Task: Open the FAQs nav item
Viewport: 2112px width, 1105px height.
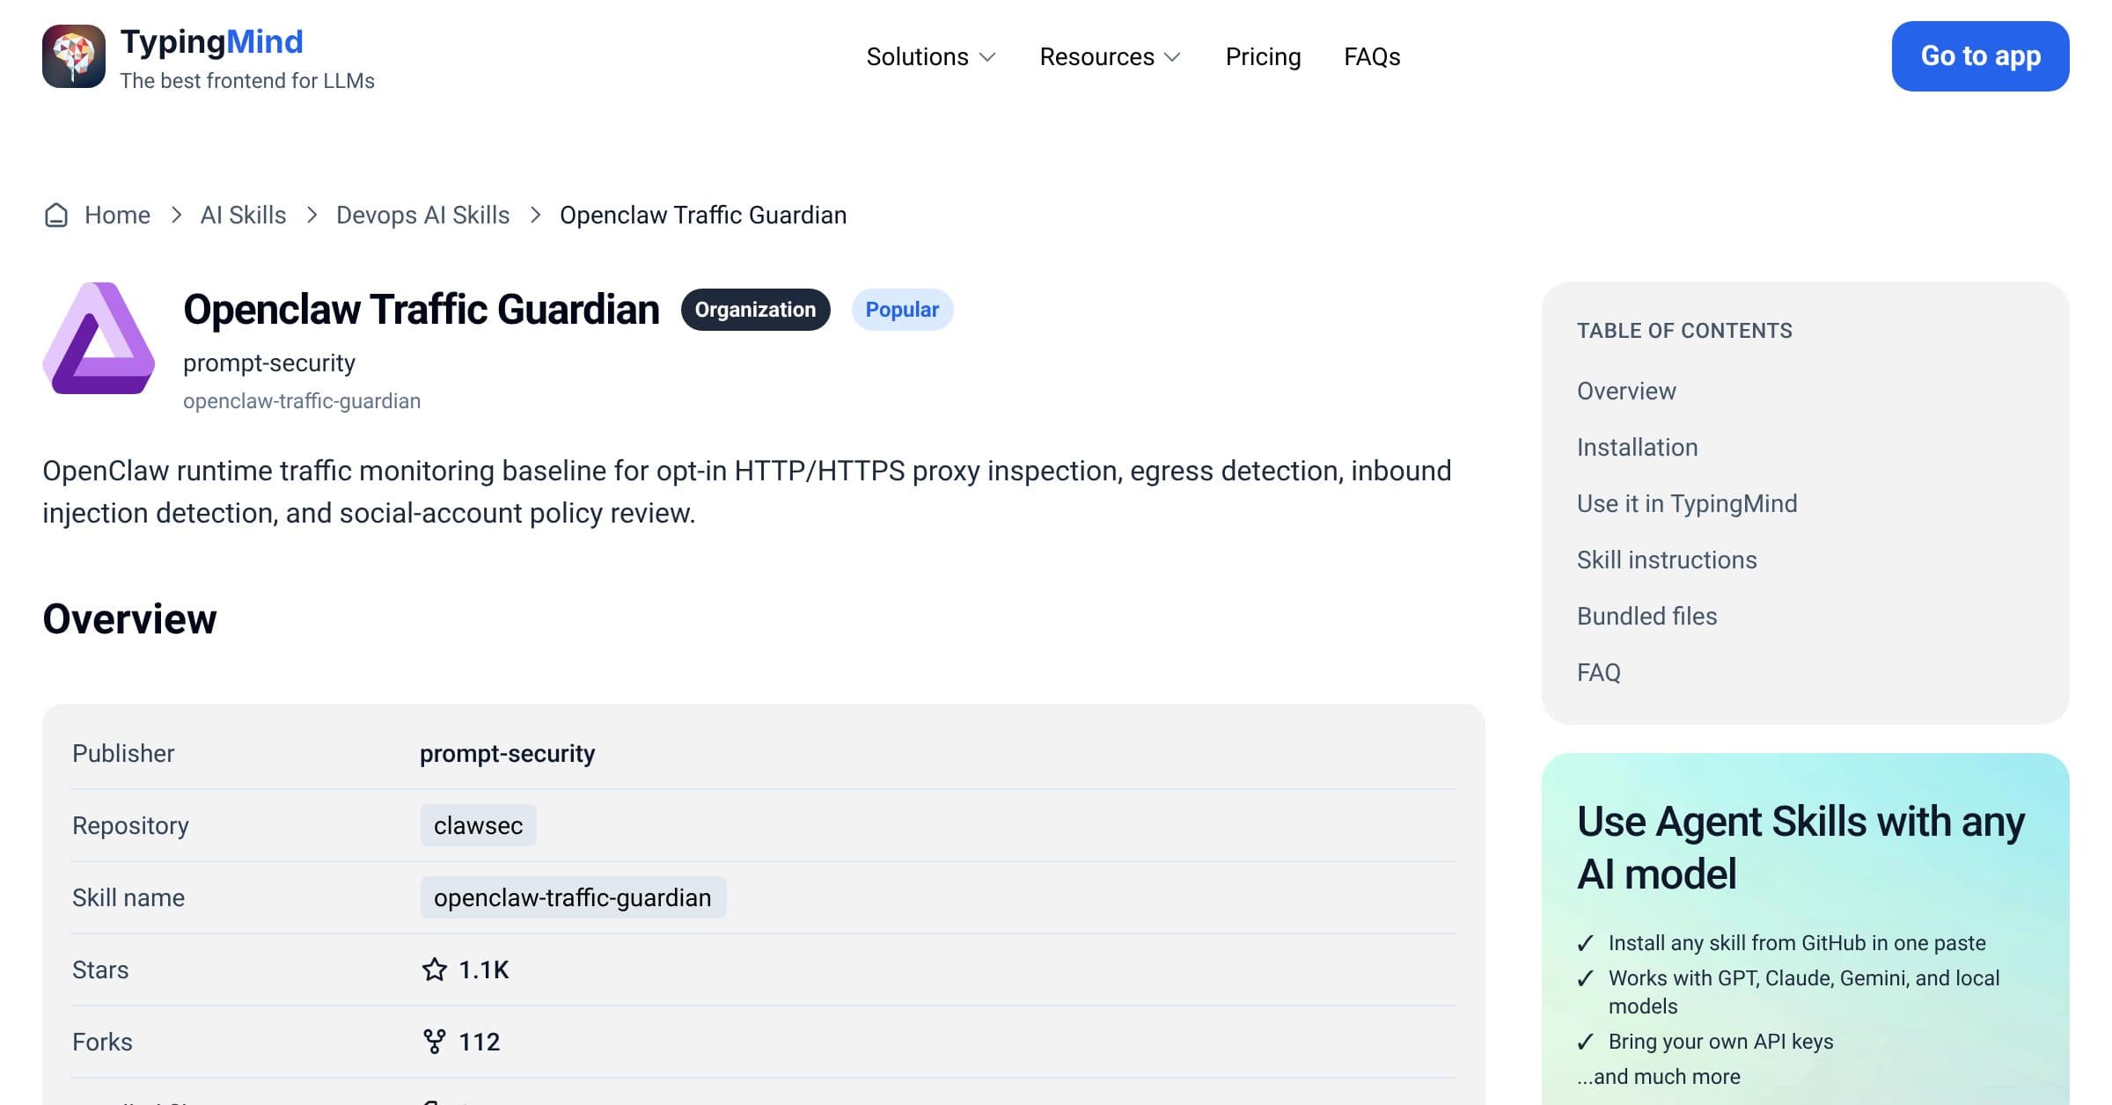Action: [x=1372, y=56]
